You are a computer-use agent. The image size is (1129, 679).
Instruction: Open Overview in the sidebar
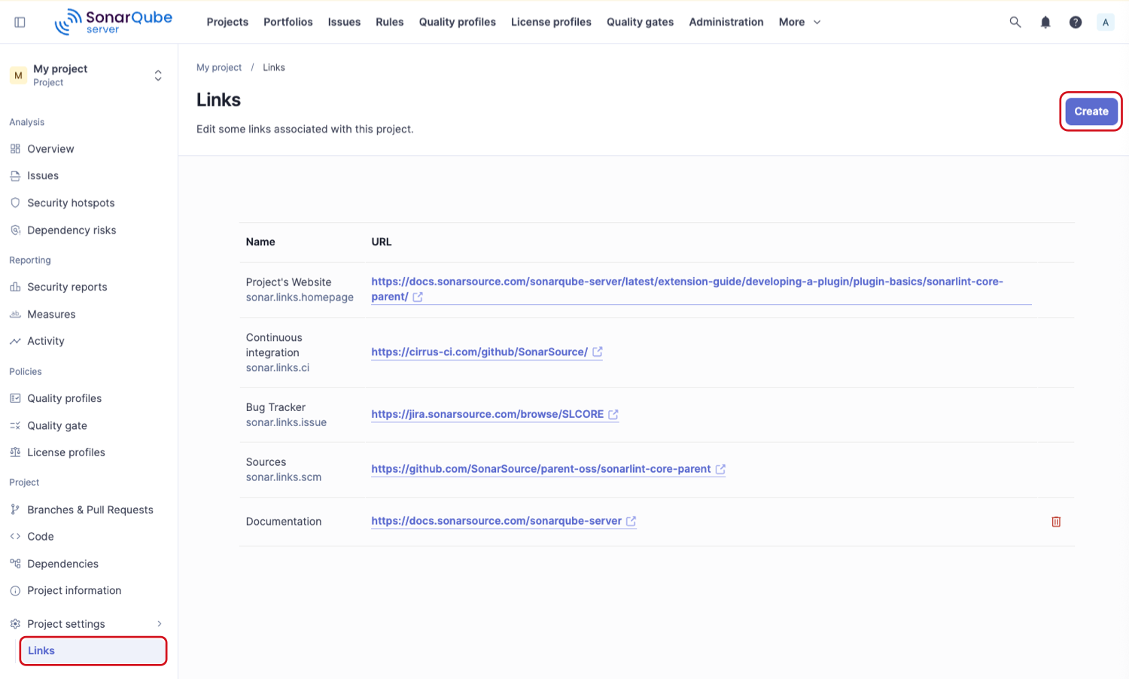50,149
